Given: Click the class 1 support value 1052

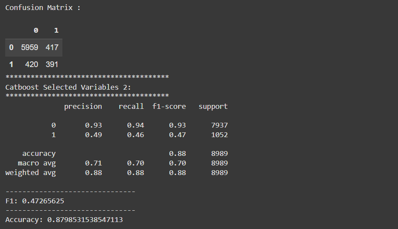Looking at the screenshot, I should (x=219, y=135).
